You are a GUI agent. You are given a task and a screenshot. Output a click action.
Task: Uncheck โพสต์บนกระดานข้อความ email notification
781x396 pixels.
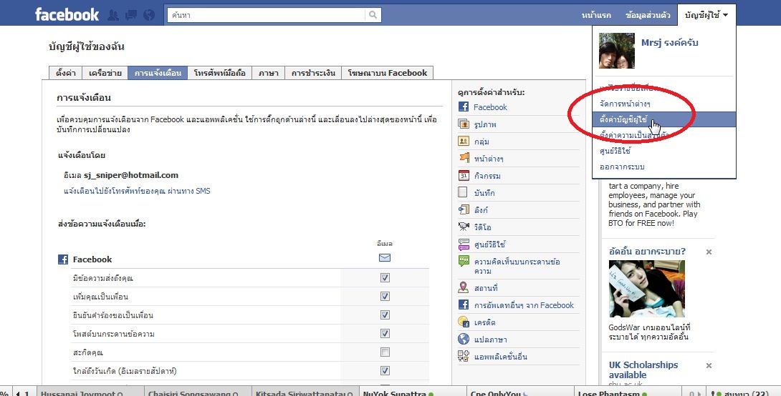385,333
